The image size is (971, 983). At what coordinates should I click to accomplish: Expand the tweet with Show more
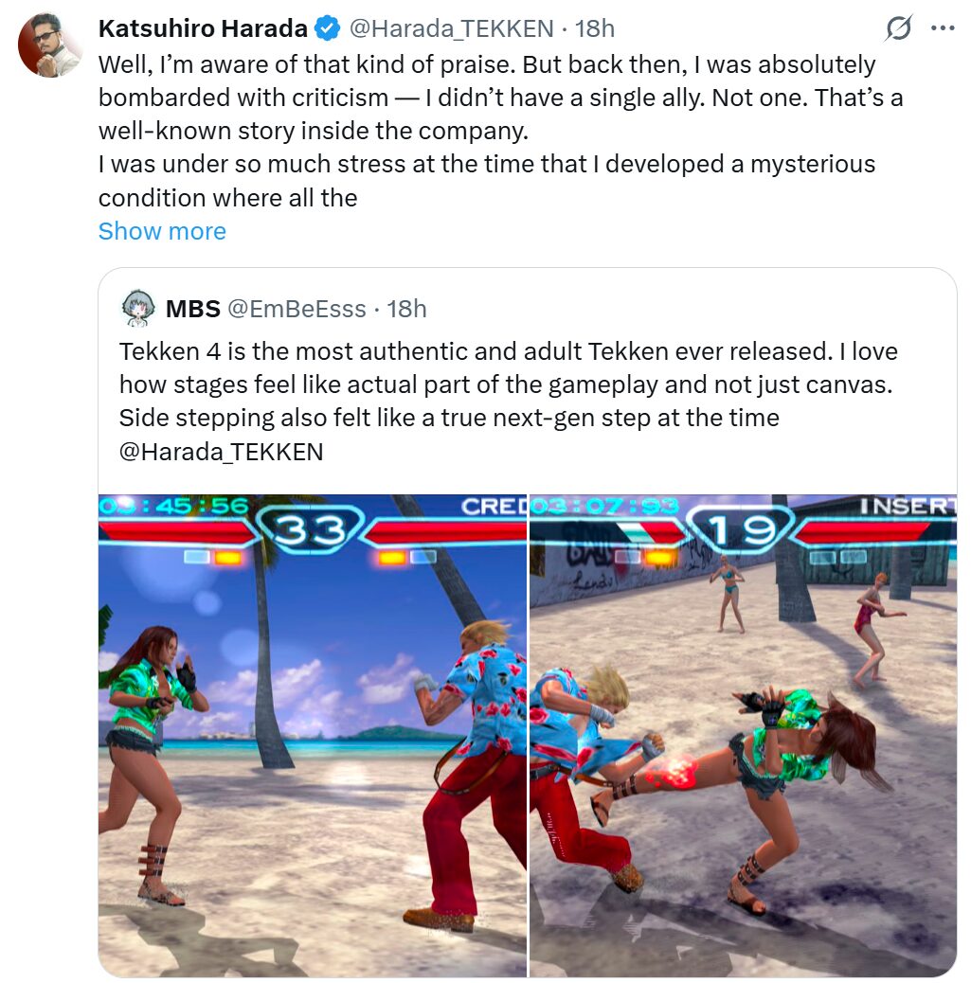162,231
